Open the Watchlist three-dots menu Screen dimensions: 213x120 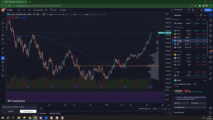[x=205, y=15]
